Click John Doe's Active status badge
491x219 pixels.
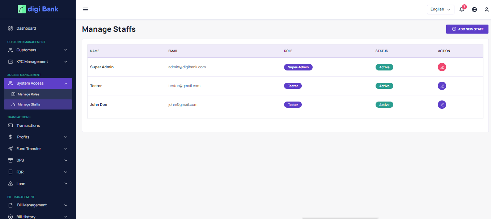384,105
